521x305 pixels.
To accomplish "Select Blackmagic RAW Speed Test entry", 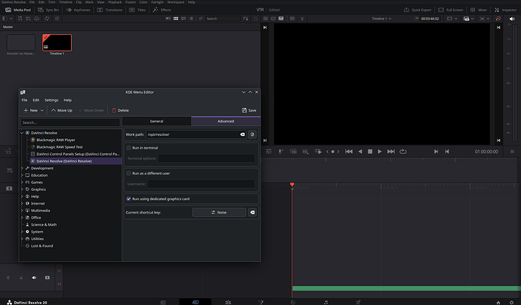I will point(59,147).
